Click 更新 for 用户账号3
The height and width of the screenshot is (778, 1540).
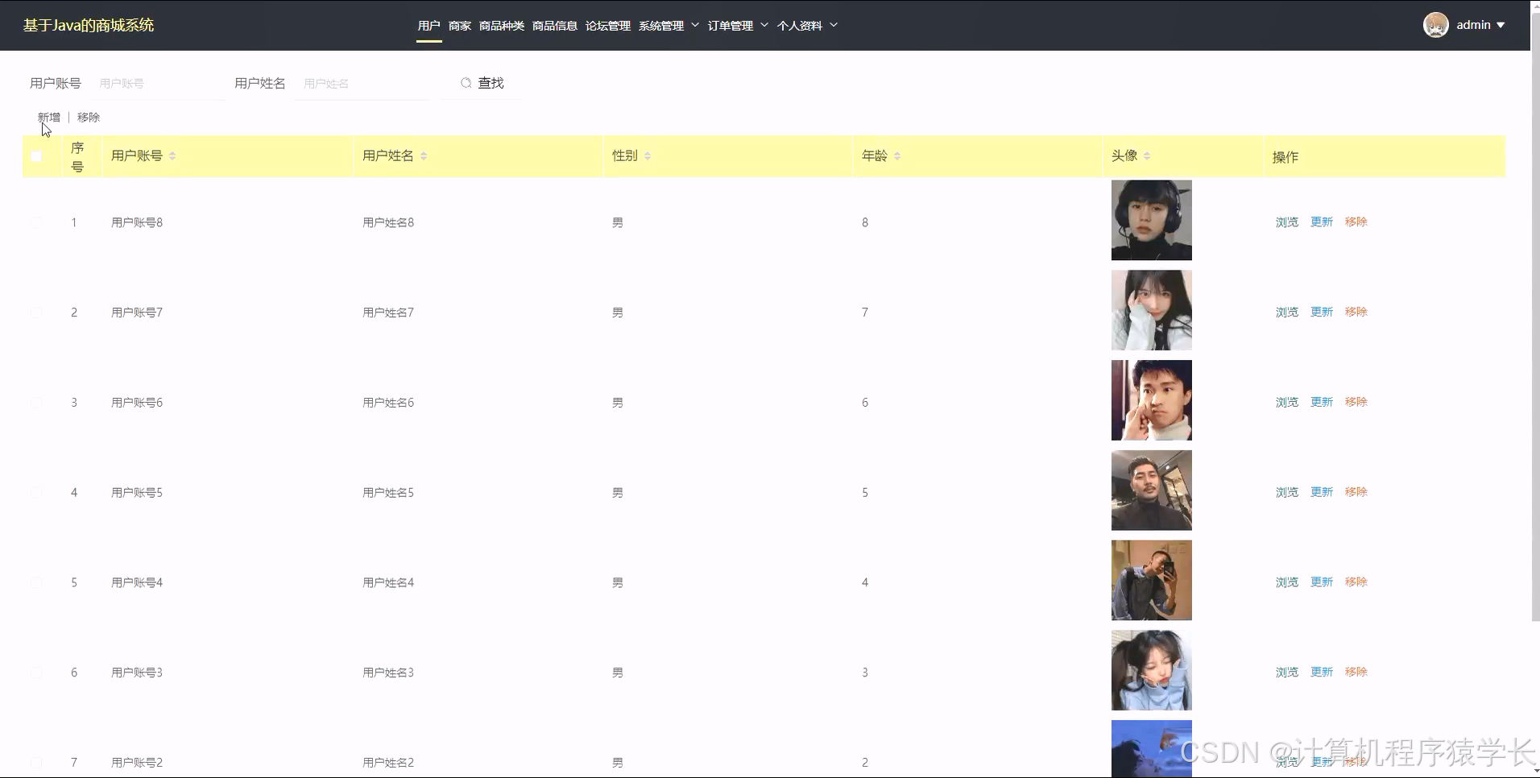pos(1322,672)
